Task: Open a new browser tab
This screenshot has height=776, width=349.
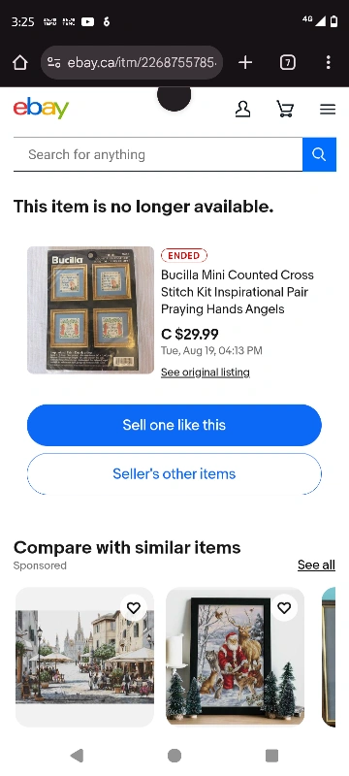Action: (245, 62)
